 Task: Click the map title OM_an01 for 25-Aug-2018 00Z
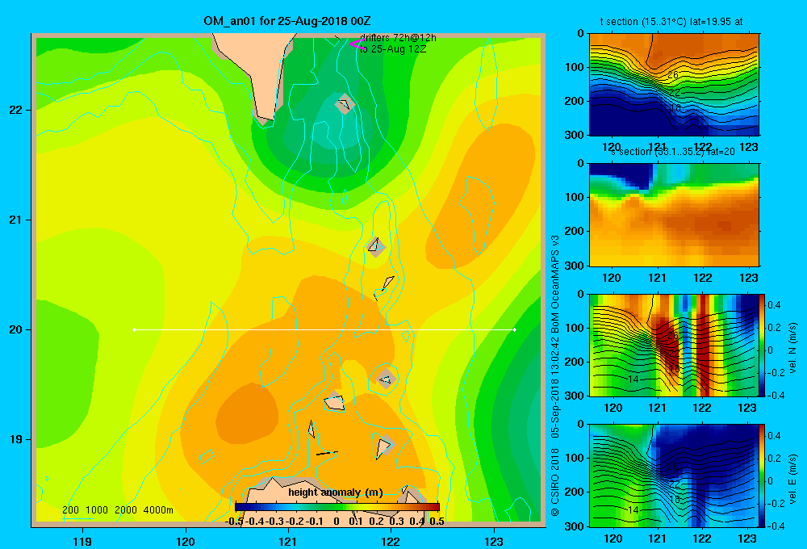tap(287, 21)
